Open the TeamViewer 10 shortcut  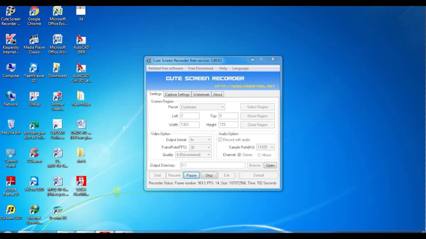[34, 73]
